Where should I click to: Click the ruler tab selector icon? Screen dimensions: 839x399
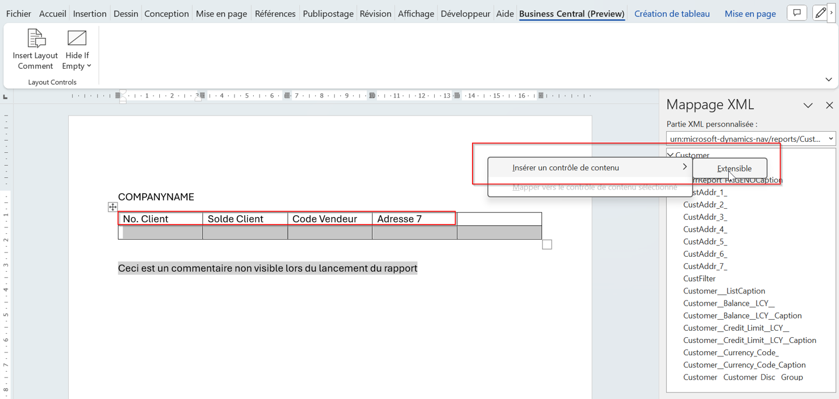6,97
